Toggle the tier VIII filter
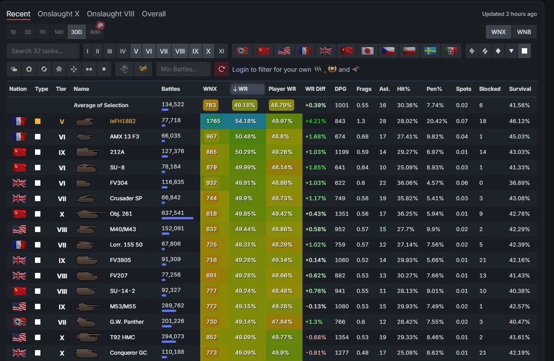 point(180,51)
